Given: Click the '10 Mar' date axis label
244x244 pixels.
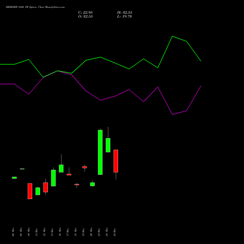Looking at the screenshot, I should [x=29, y=232].
